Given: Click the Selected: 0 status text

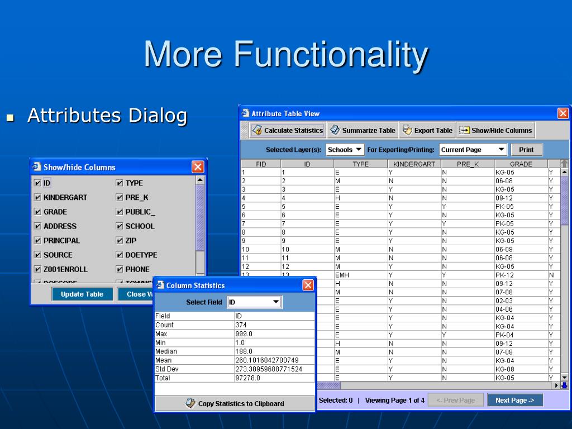Looking at the screenshot, I should click(336, 400).
